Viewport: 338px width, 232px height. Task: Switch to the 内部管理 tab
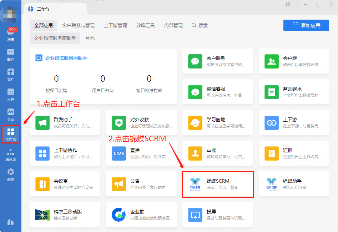click(173, 25)
